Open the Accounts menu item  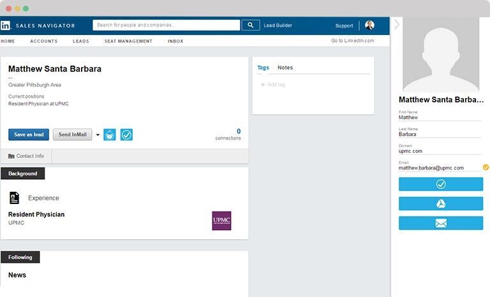pyautogui.click(x=44, y=41)
